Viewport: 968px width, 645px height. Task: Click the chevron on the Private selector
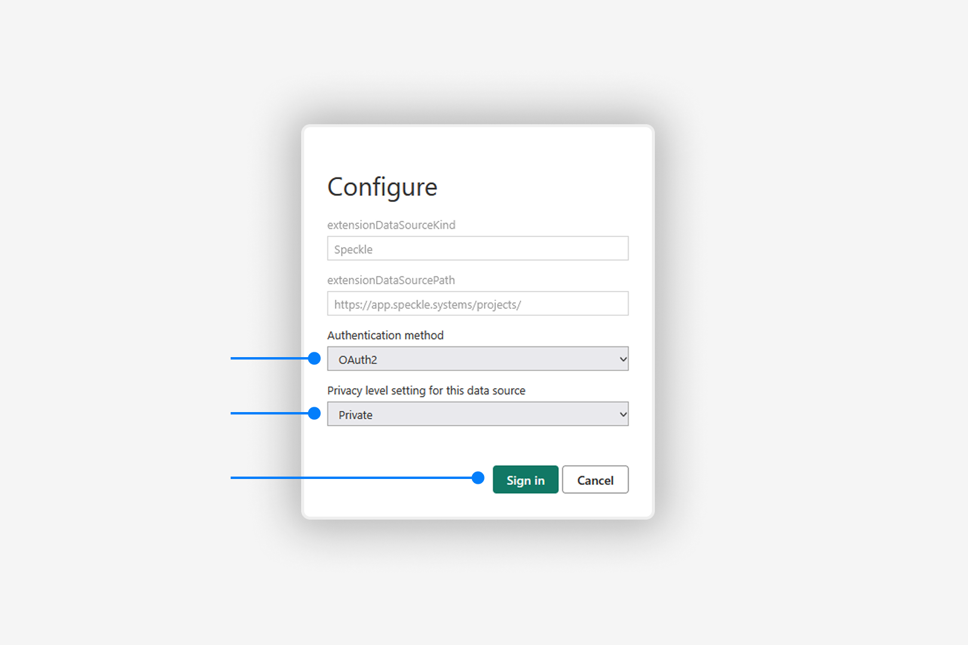tap(621, 414)
